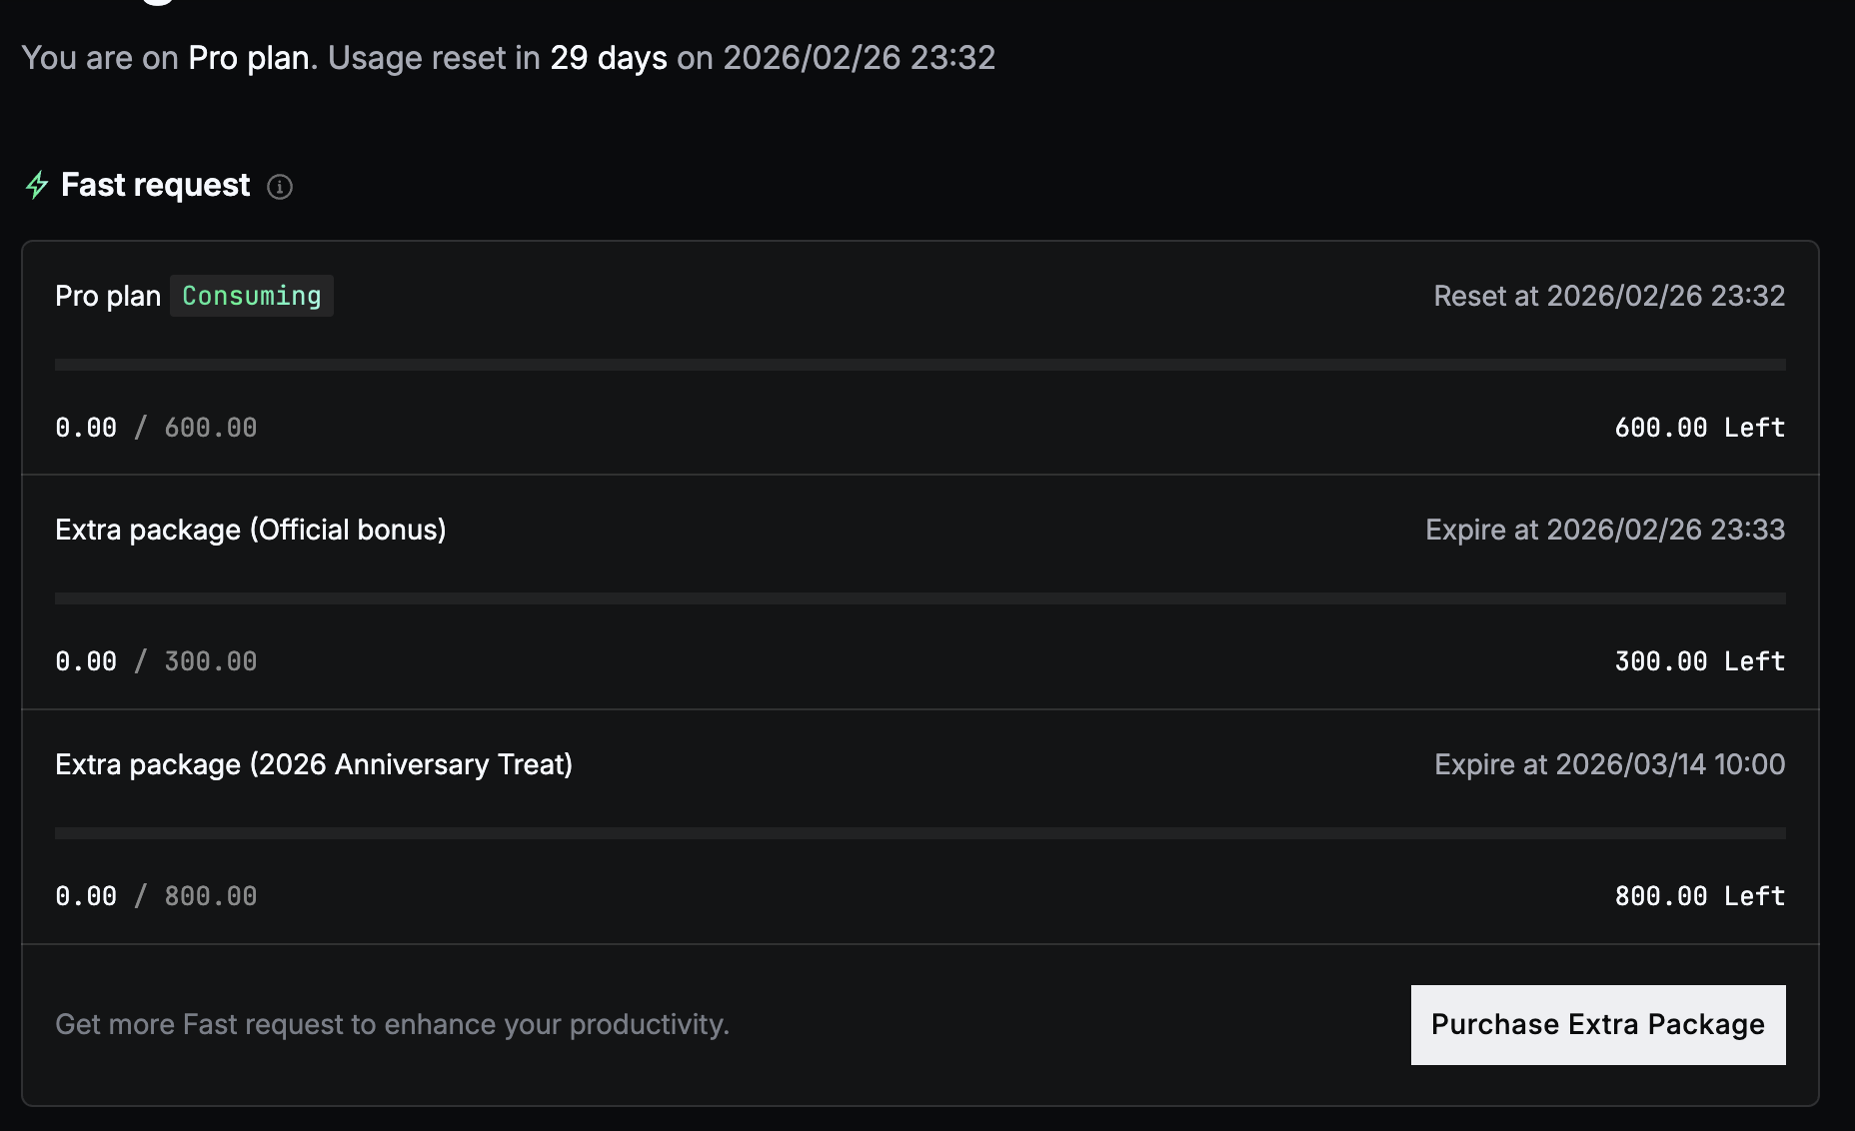
Task: Click the Fast request section heading
Action: click(x=155, y=185)
